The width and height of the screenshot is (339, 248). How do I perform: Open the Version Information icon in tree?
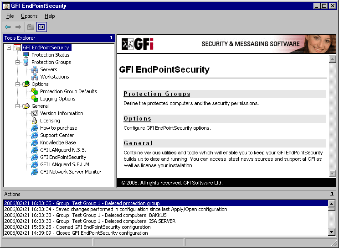click(x=35, y=113)
